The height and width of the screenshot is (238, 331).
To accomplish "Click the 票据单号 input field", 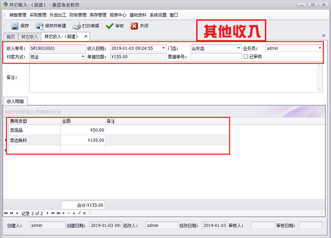I will (x=216, y=57).
